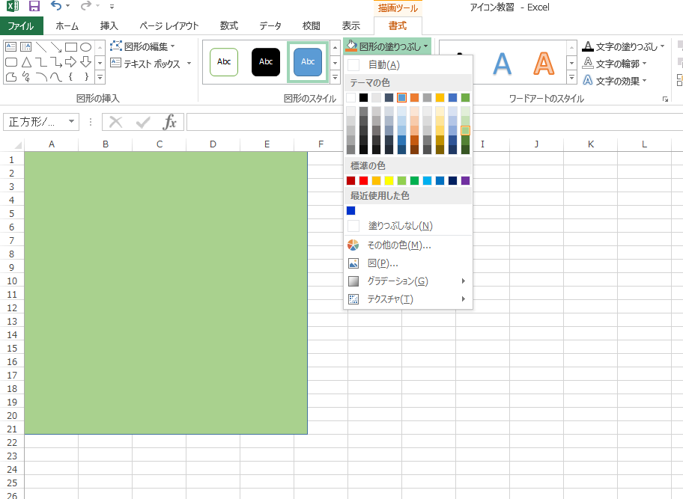
Task: Open the ファイル menu
Action: click(21, 25)
